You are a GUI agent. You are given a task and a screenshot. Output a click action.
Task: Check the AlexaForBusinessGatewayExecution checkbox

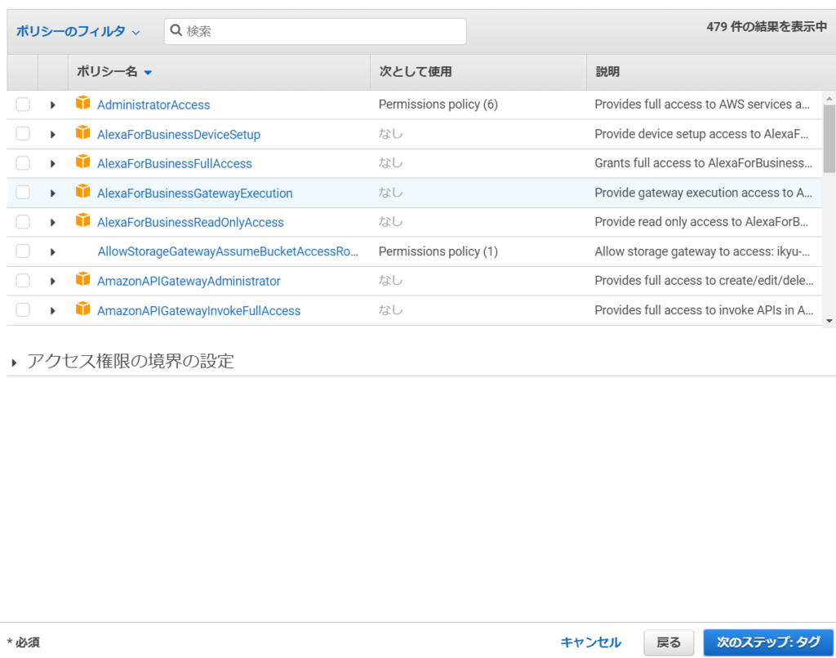(23, 192)
